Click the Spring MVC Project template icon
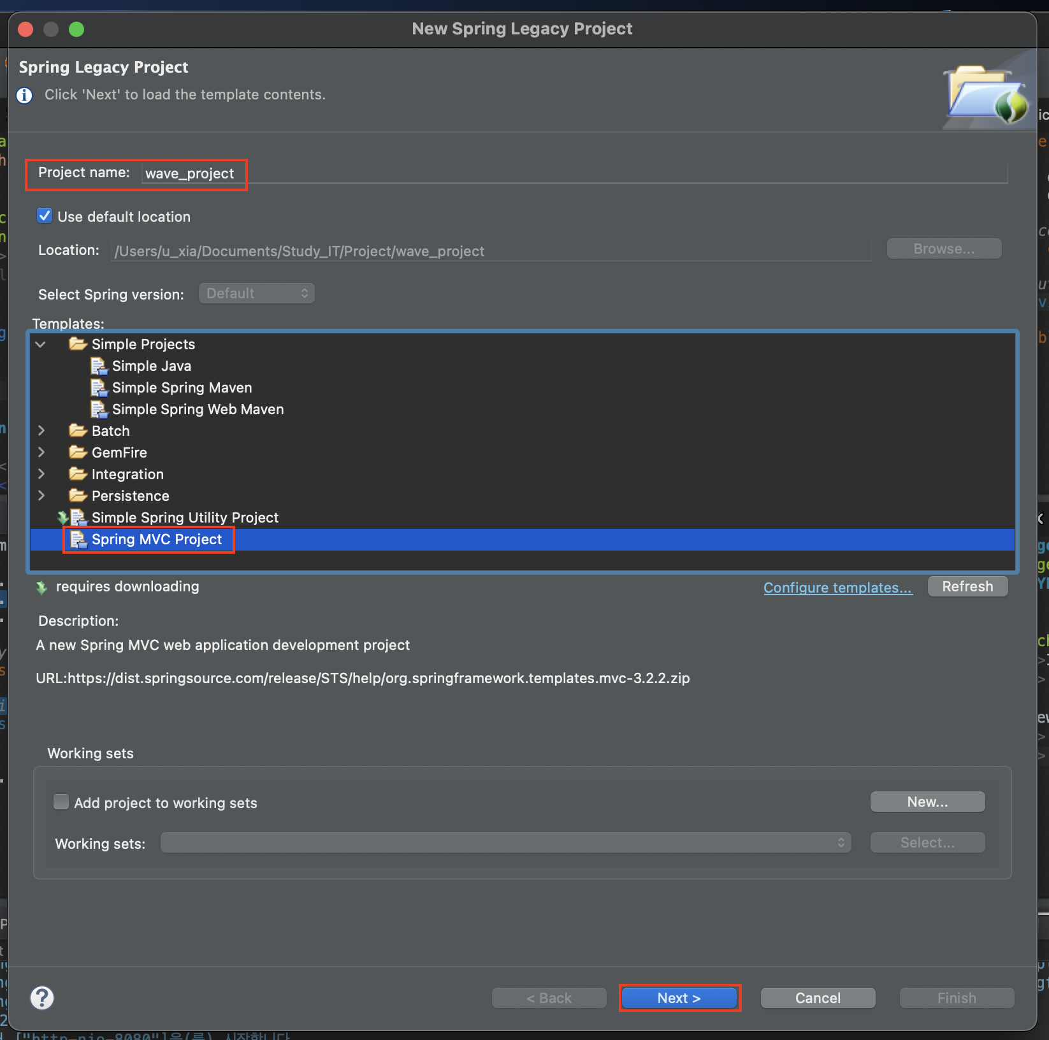1049x1040 pixels. click(78, 540)
